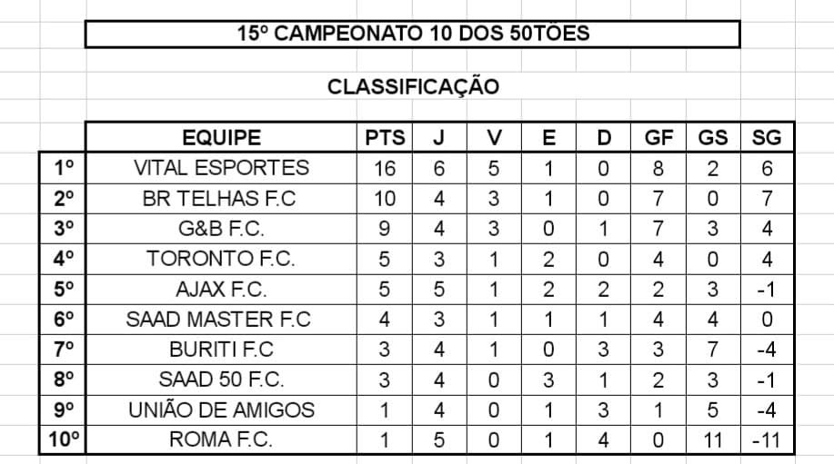The width and height of the screenshot is (834, 464).
Task: Select the CLASSIFICAÇÃO heading cell
Action: 413,87
